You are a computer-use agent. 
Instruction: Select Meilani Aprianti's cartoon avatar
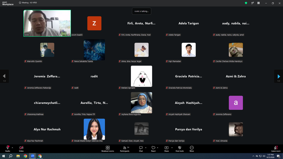point(141,76)
